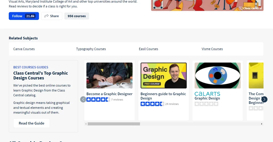Go to Visme Courses link
The width and height of the screenshot is (273, 142).
click(212, 49)
